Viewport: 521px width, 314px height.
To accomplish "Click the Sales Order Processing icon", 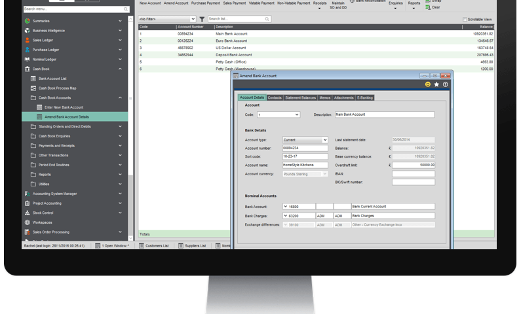I will tap(28, 232).
